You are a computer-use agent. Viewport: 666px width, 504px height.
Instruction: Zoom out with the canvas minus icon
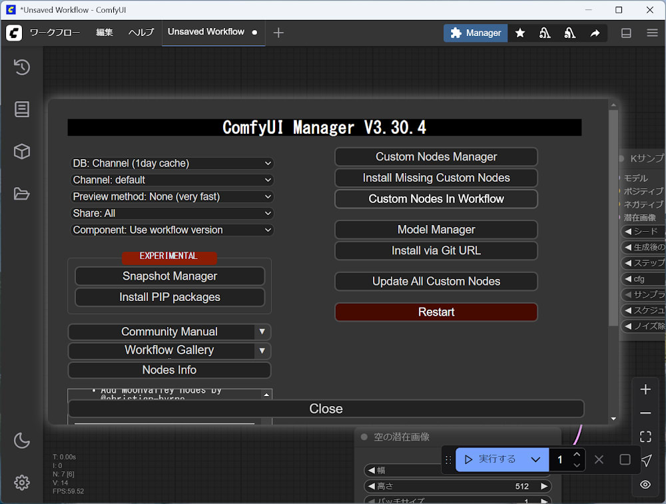645,413
